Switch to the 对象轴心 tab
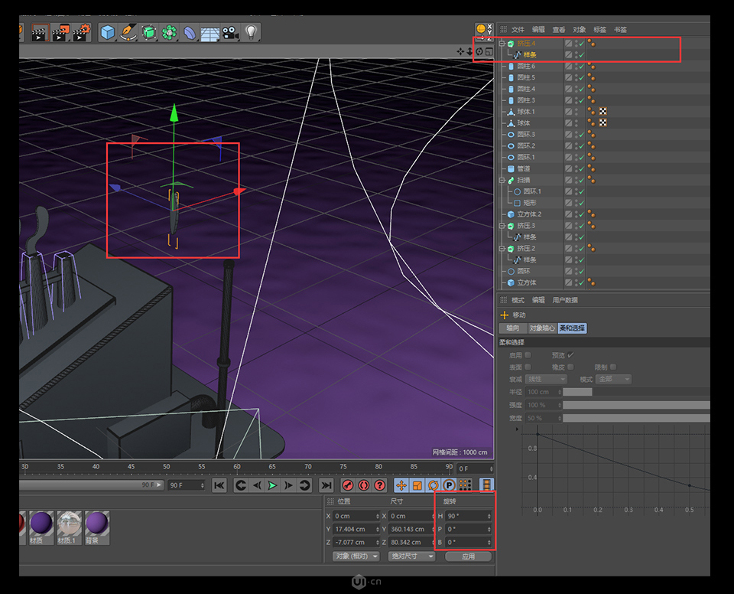Screen dimensions: 734x594 [541, 329]
